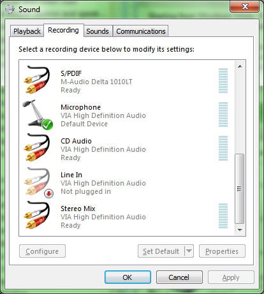
Task: Select the CD Audio cable icon
Action: click(x=36, y=147)
